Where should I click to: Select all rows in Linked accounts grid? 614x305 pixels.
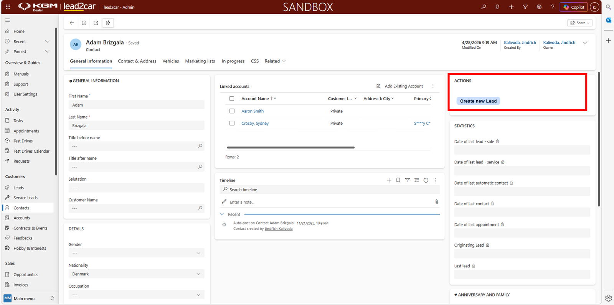(232, 99)
